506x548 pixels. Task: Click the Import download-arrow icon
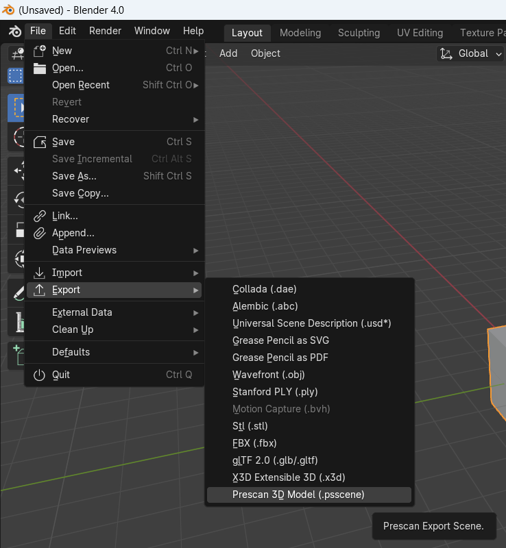pos(40,273)
